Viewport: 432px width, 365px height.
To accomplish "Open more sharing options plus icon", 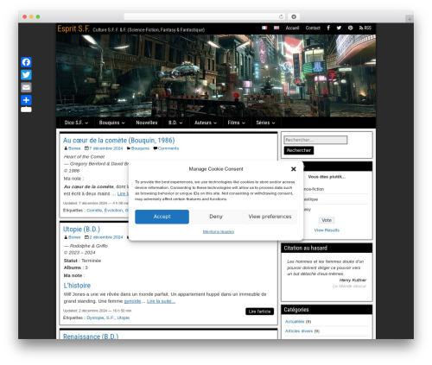I will pos(26,100).
